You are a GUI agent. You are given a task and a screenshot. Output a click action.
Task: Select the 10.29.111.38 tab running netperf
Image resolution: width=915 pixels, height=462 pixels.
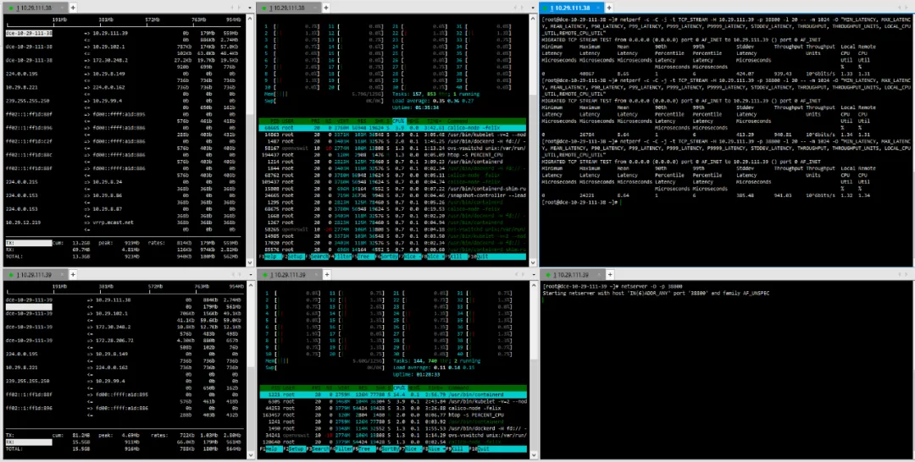(572, 8)
